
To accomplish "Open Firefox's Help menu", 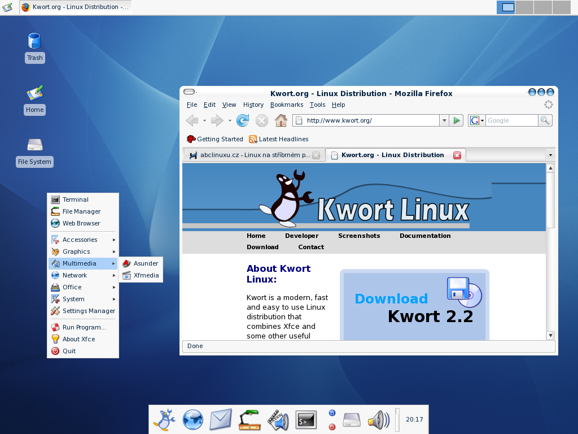I will click(339, 105).
